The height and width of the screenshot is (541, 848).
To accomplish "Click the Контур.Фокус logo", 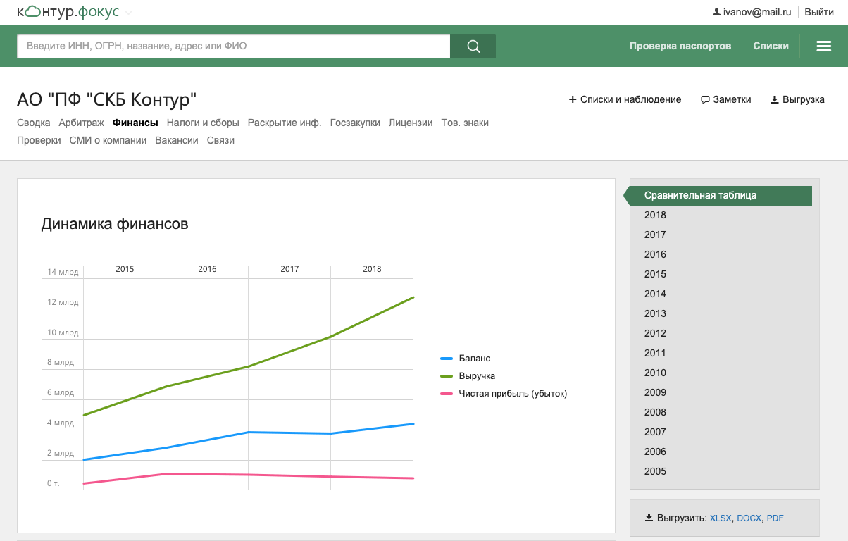I will pos(68,12).
